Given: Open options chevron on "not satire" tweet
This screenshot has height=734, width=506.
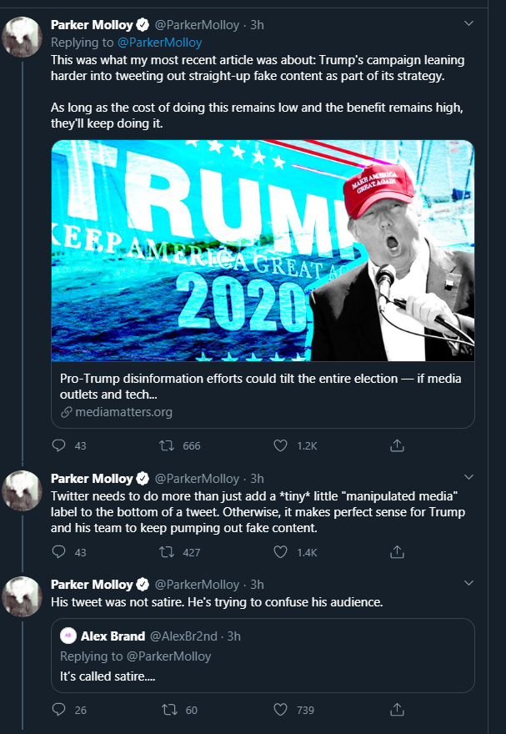Looking at the screenshot, I should coord(468,583).
